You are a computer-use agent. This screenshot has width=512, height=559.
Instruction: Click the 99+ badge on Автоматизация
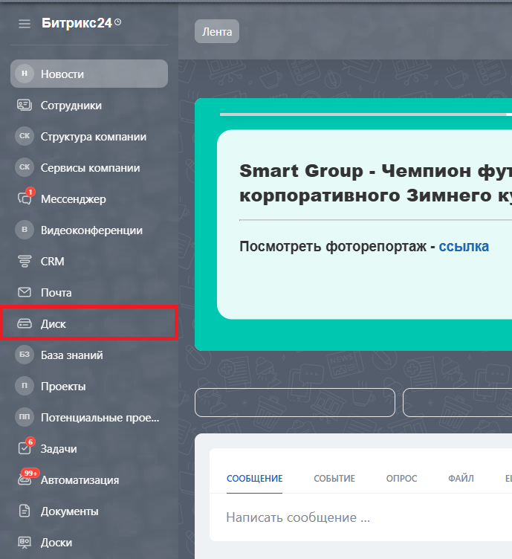pyautogui.click(x=30, y=473)
